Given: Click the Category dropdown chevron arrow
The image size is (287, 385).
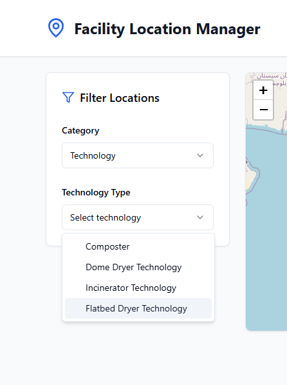Looking at the screenshot, I should (x=200, y=155).
